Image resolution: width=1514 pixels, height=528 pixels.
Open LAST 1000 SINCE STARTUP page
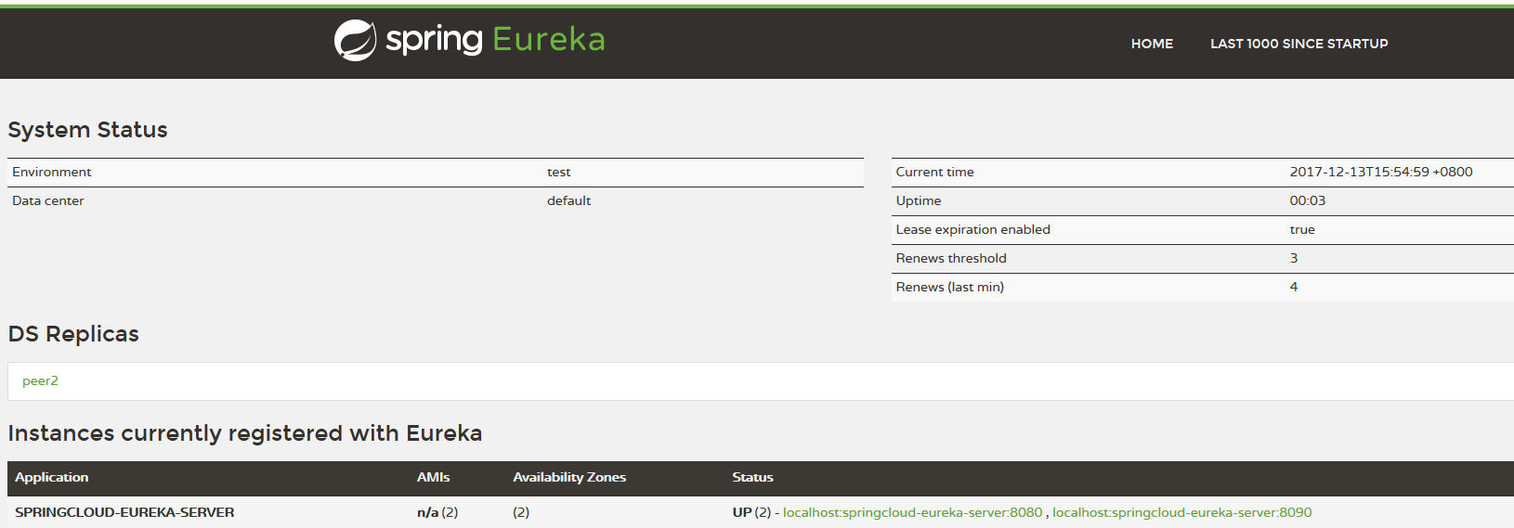tap(1299, 44)
